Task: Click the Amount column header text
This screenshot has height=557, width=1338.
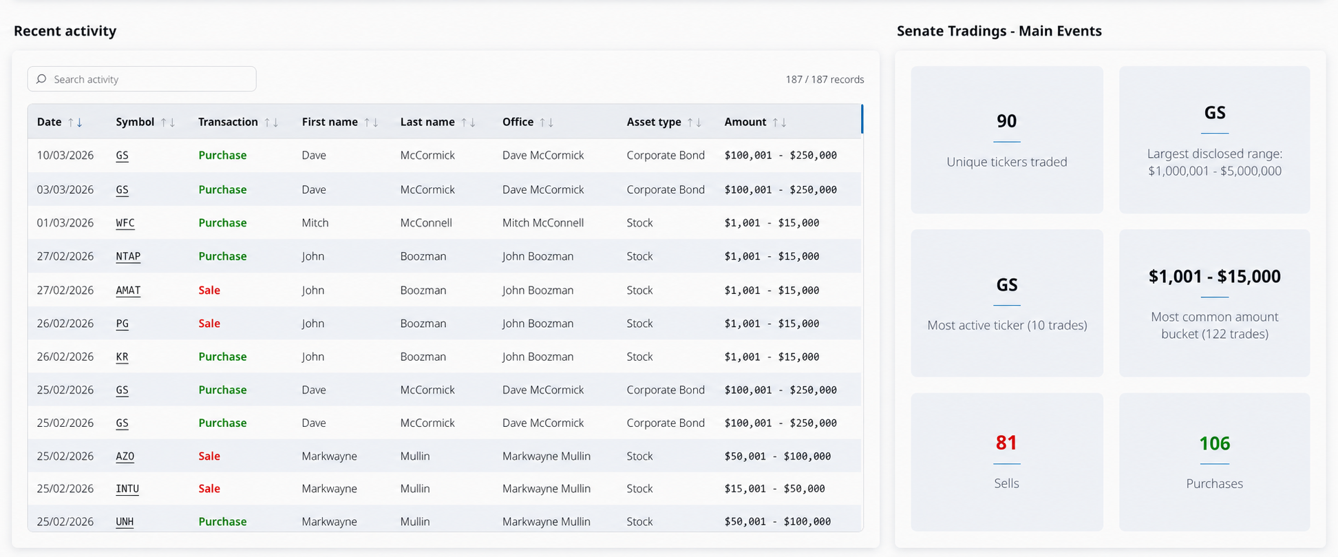Action: pos(745,122)
